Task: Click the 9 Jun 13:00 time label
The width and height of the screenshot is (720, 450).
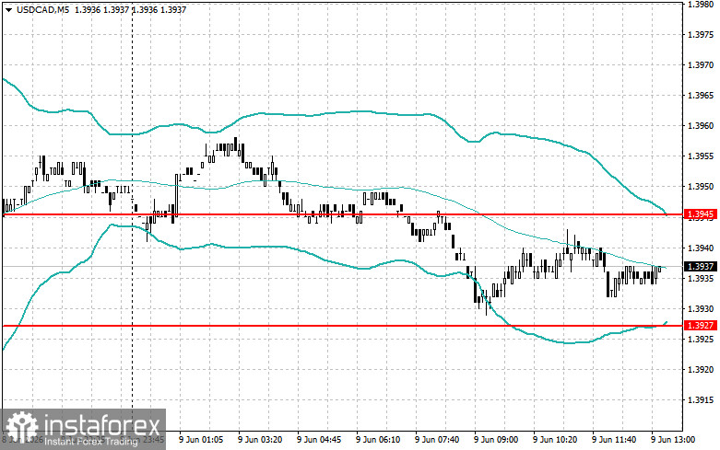Action: click(x=673, y=440)
